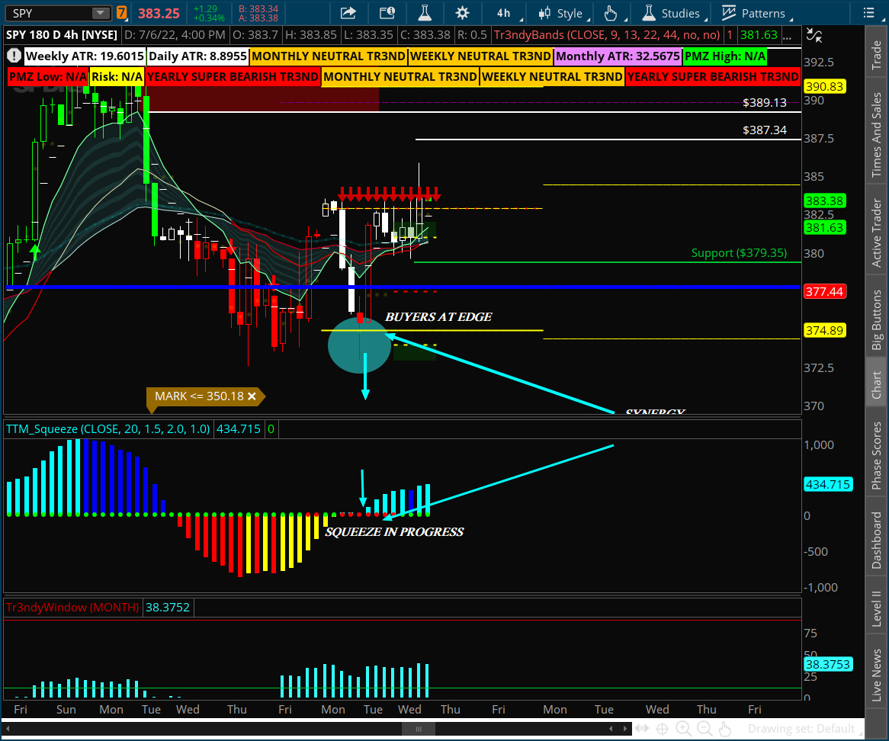
Task: Click the small left arrow near scrollbar end
Action: click(x=611, y=729)
